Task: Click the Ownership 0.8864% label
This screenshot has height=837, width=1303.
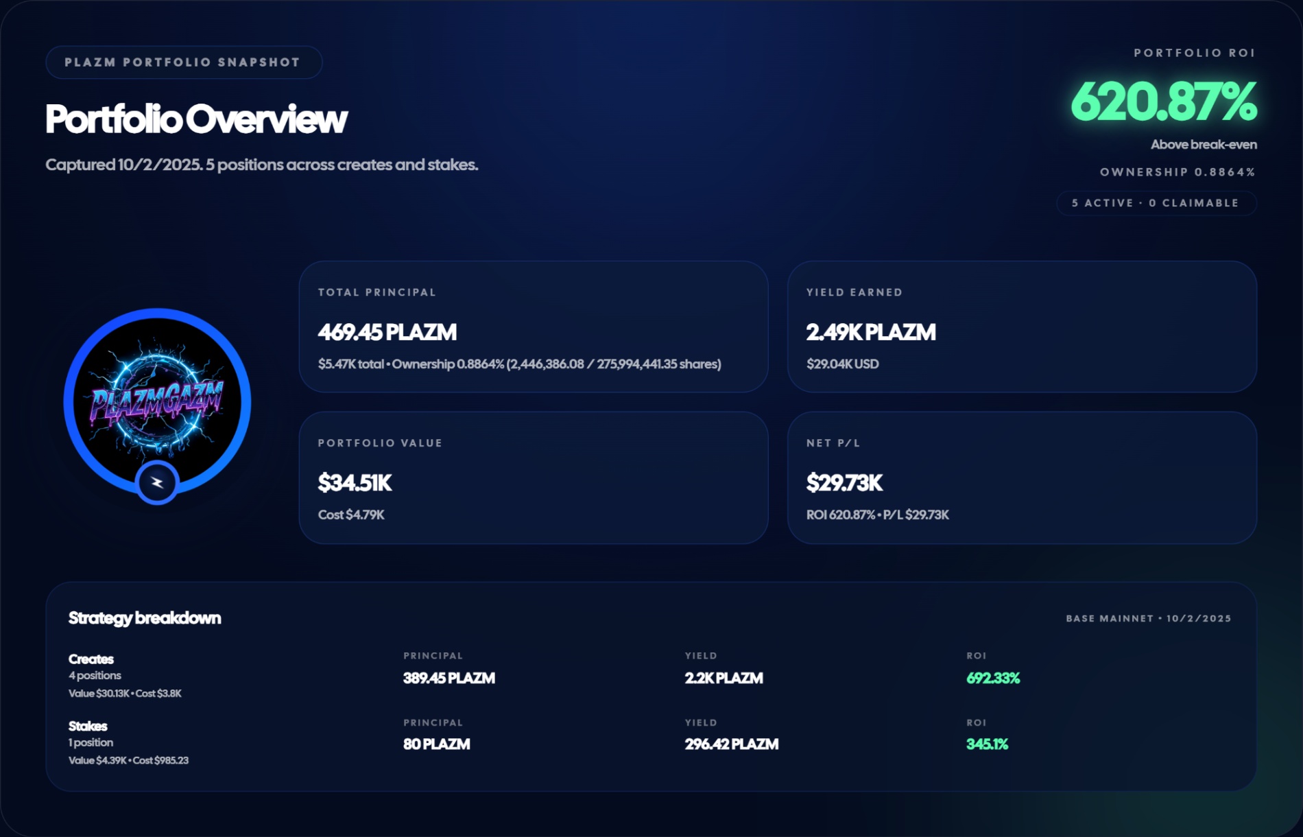Action: (1178, 172)
